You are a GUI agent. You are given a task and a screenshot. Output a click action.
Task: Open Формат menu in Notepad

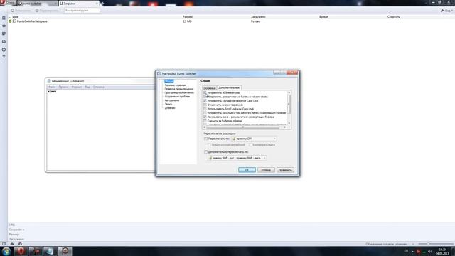77,87
